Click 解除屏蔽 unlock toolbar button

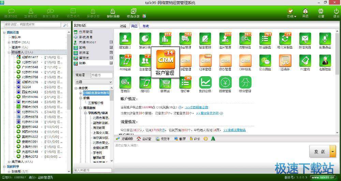click(x=113, y=13)
